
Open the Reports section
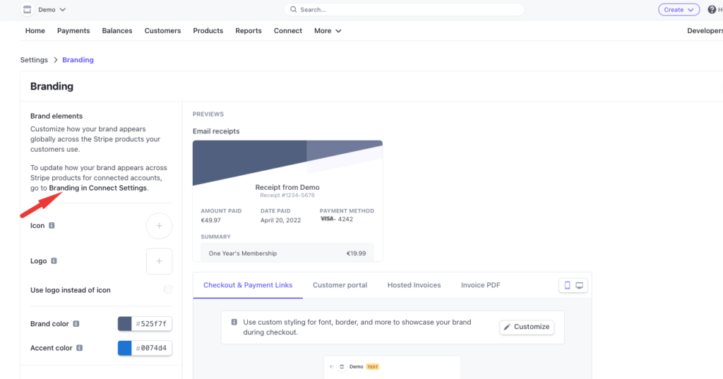tap(249, 30)
